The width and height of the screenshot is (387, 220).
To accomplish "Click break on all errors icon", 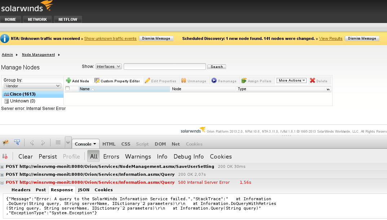I will tap(5, 156).
